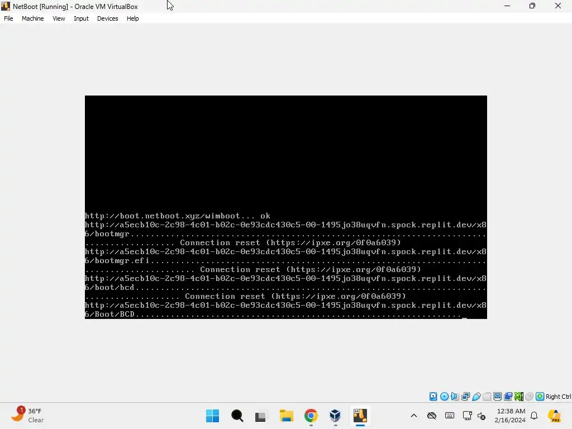Open Google Chrome from the taskbar

tap(311, 416)
